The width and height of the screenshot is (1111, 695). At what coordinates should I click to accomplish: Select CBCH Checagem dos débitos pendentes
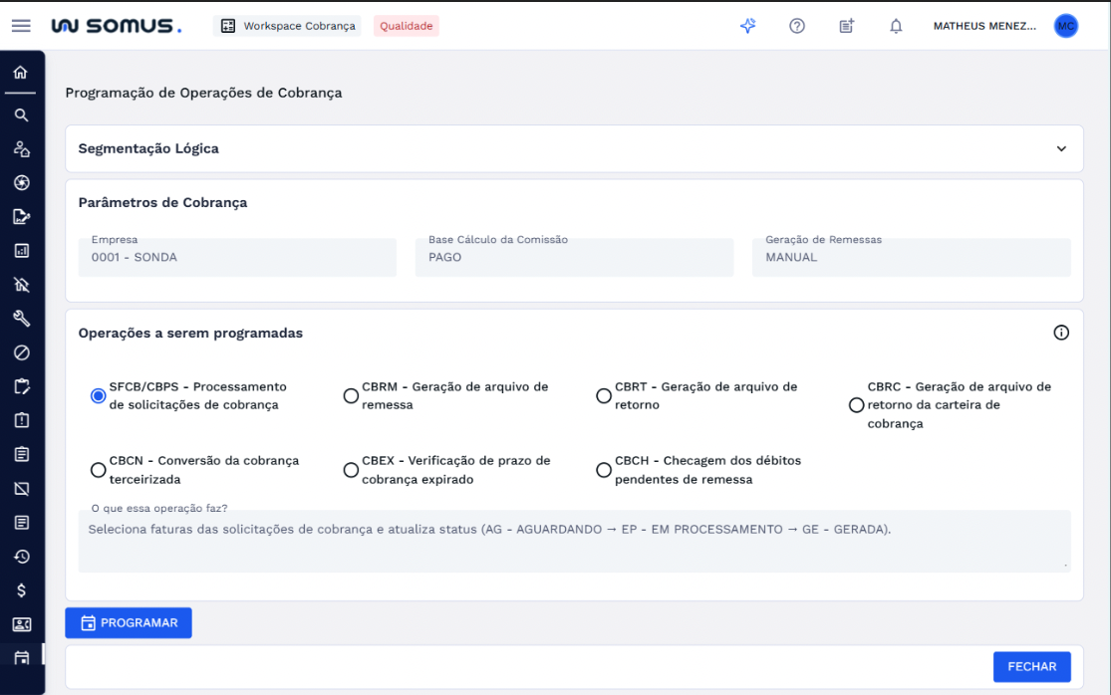[604, 470]
